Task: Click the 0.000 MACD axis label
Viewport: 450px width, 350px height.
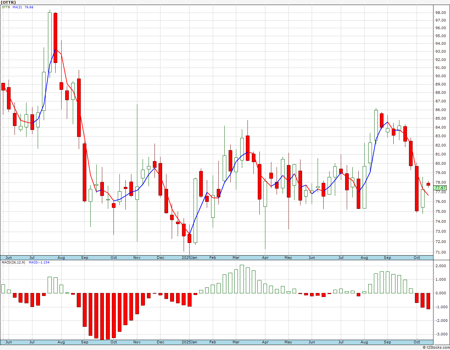Action: click(440, 293)
